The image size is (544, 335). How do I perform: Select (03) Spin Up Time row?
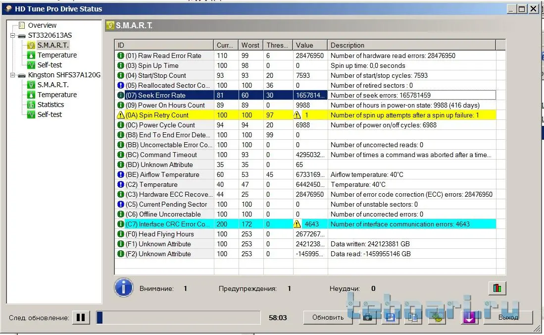pos(305,66)
